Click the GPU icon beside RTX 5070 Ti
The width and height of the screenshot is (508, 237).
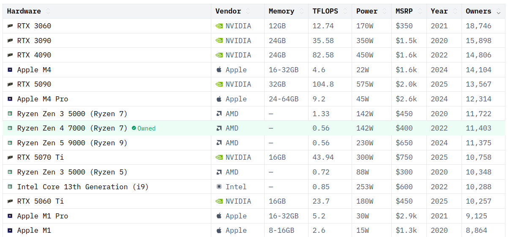[11, 158]
